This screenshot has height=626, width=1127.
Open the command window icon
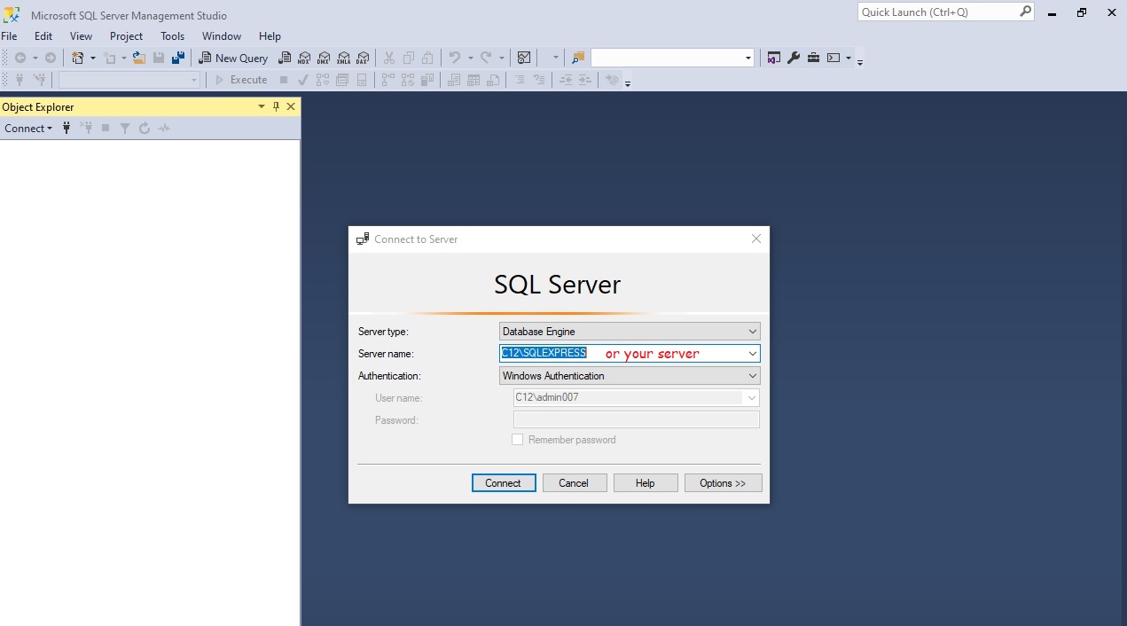click(x=834, y=58)
